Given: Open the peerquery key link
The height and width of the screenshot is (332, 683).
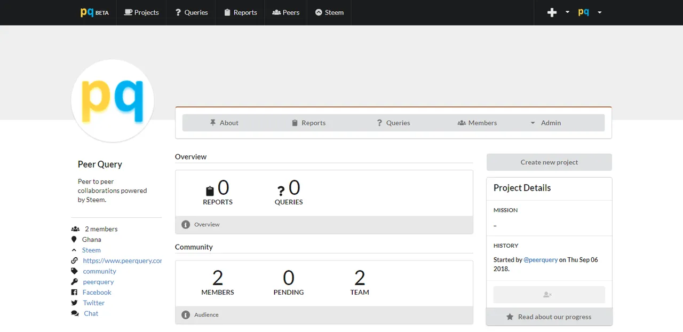Looking at the screenshot, I should pos(98,282).
